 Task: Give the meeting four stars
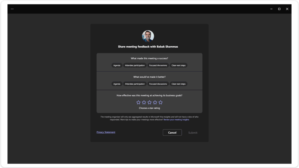tap(155, 102)
